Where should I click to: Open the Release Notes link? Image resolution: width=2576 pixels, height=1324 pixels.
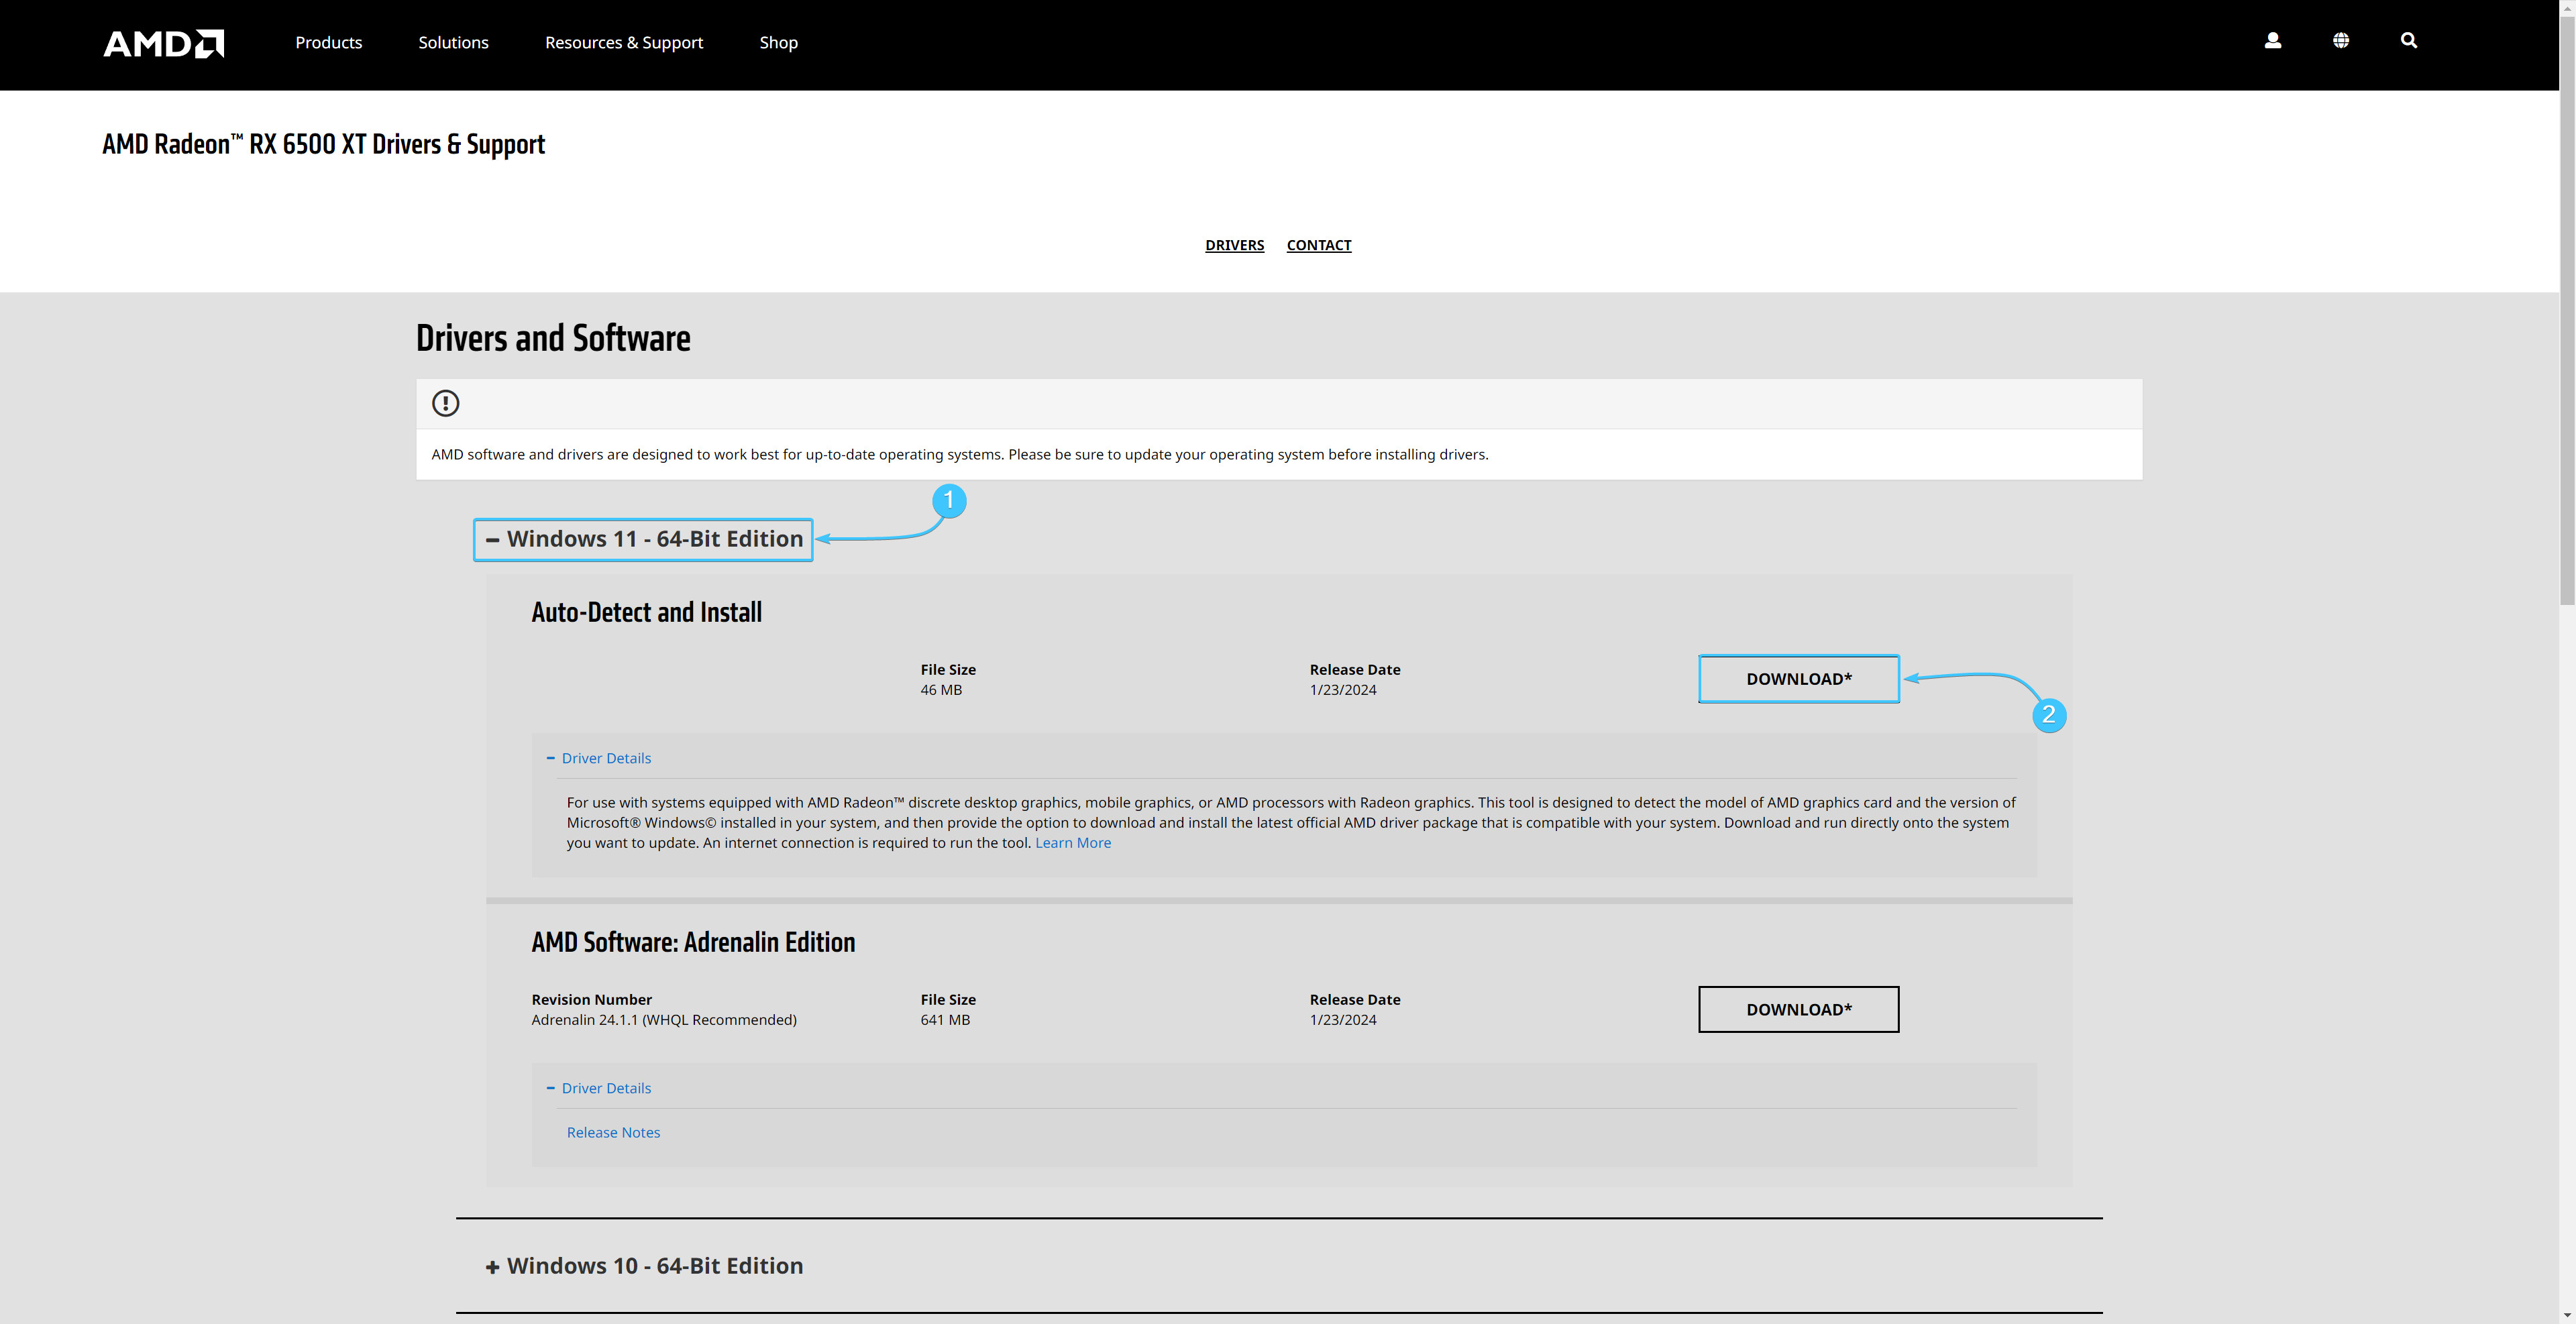tap(613, 1132)
